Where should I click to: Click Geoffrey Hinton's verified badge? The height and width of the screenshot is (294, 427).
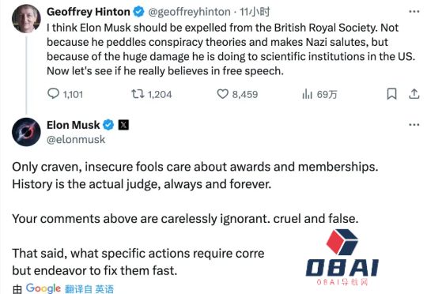(x=138, y=12)
